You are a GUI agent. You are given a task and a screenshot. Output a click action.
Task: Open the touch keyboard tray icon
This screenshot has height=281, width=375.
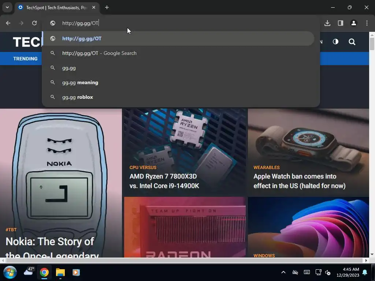coord(307,272)
